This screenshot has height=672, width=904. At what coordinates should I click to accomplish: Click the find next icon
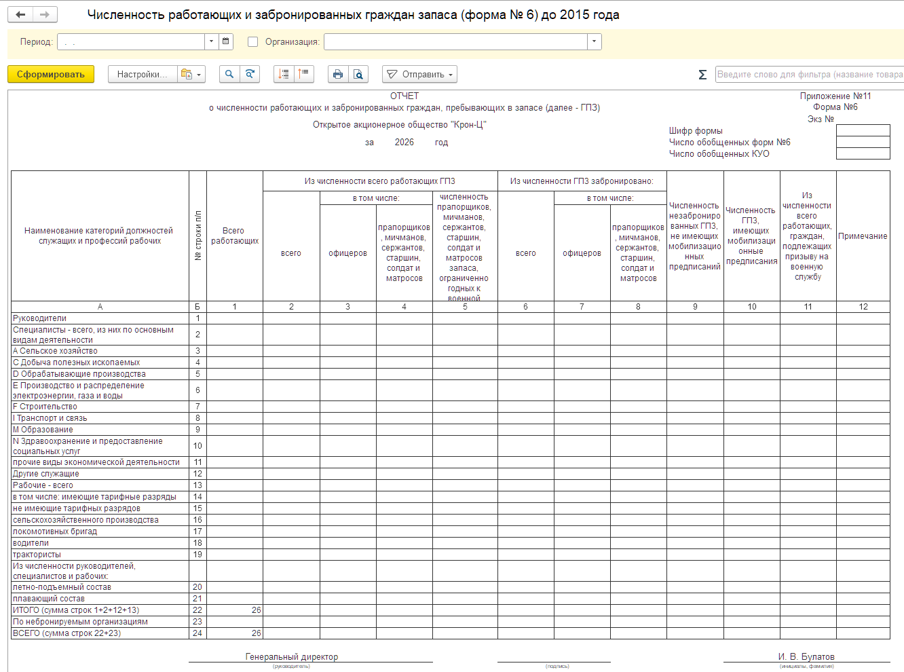point(250,74)
